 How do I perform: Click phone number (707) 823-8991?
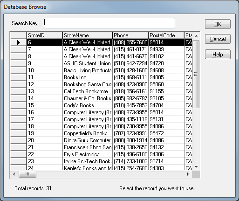(x=130, y=133)
